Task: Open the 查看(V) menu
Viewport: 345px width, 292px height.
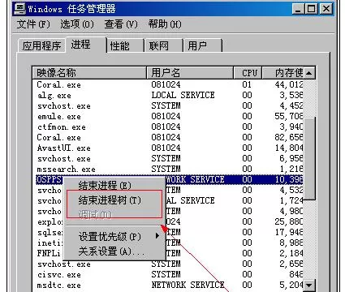Action: point(121,24)
